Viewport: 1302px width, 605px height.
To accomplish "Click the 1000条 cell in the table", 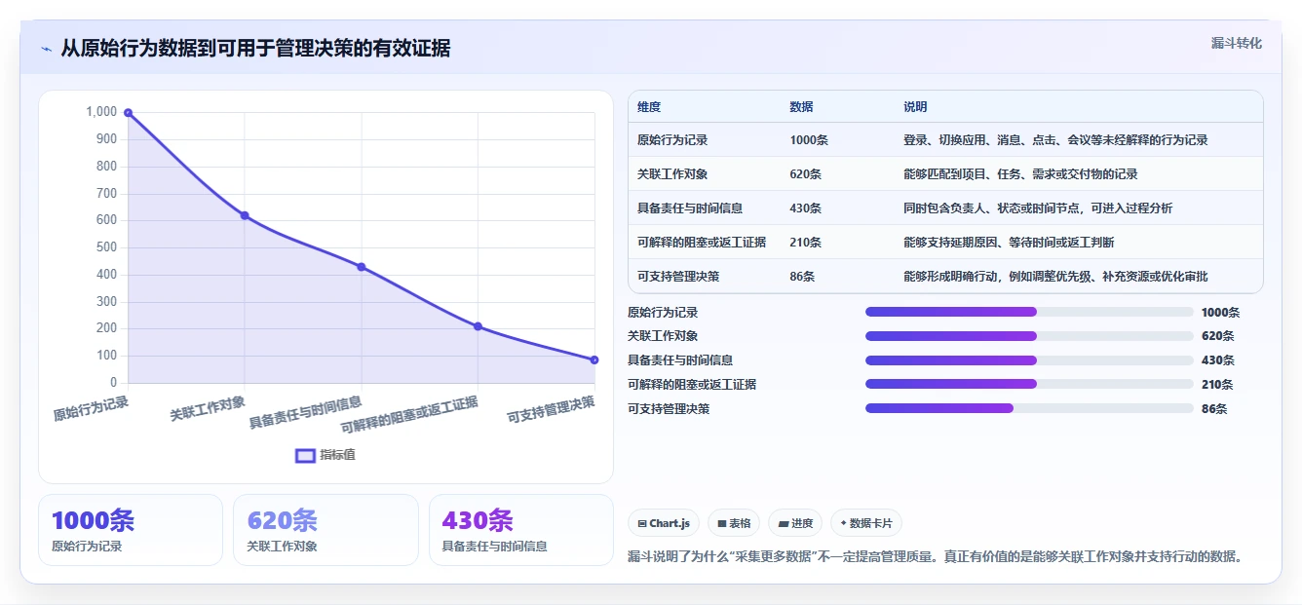I will 809,140.
